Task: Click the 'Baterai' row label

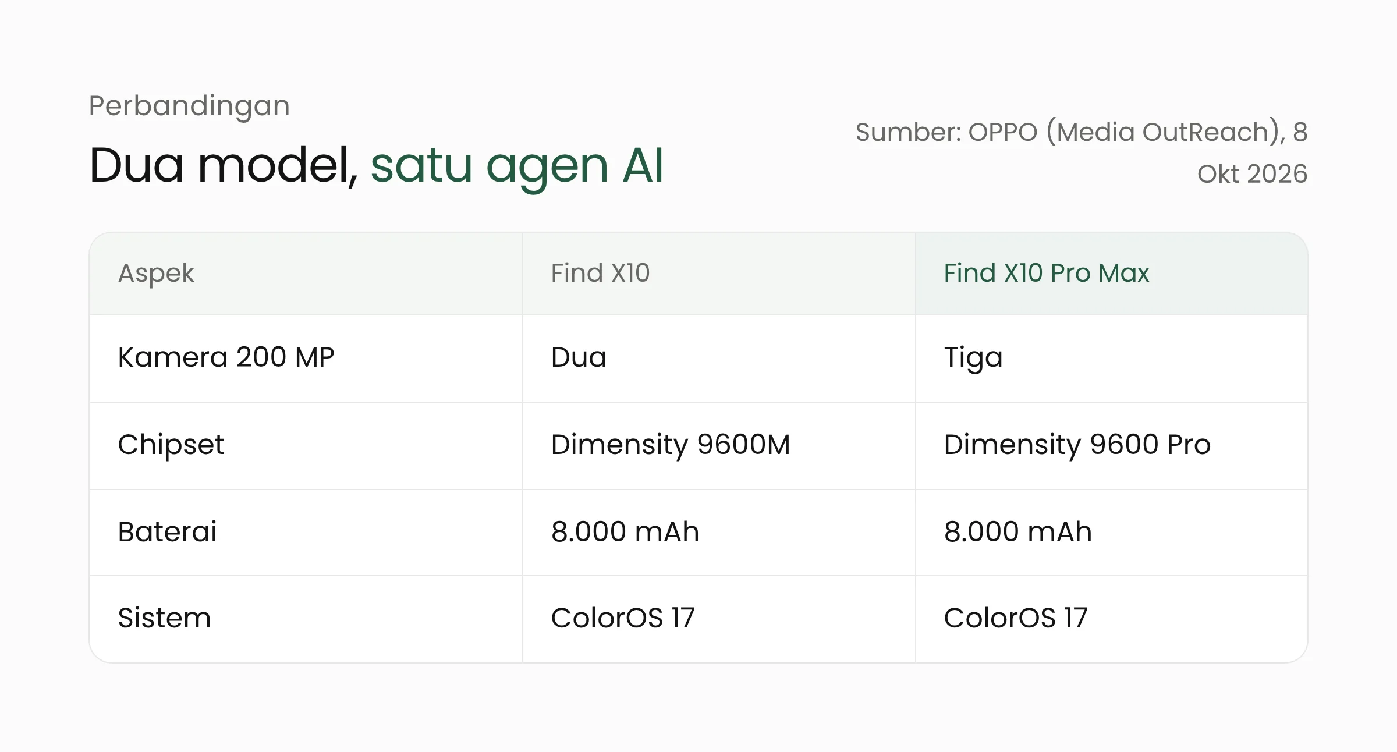Action: [x=167, y=531]
